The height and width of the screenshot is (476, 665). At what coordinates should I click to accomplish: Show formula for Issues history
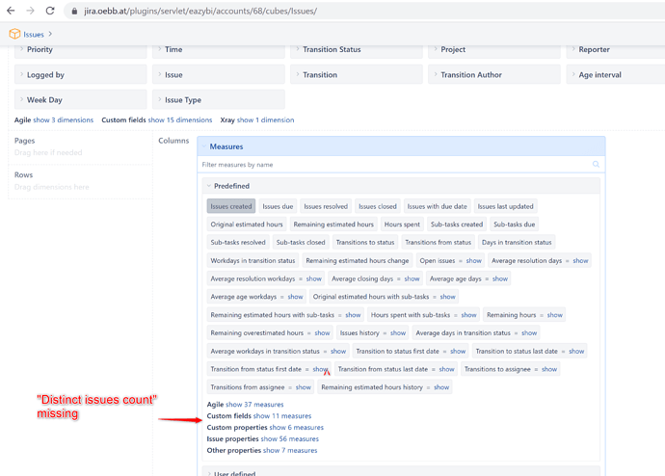[x=398, y=333]
